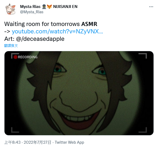This screenshot has height=149, width=158.
Task: Click the 翻譯推文 translate tweet link
Action: (x=11, y=46)
